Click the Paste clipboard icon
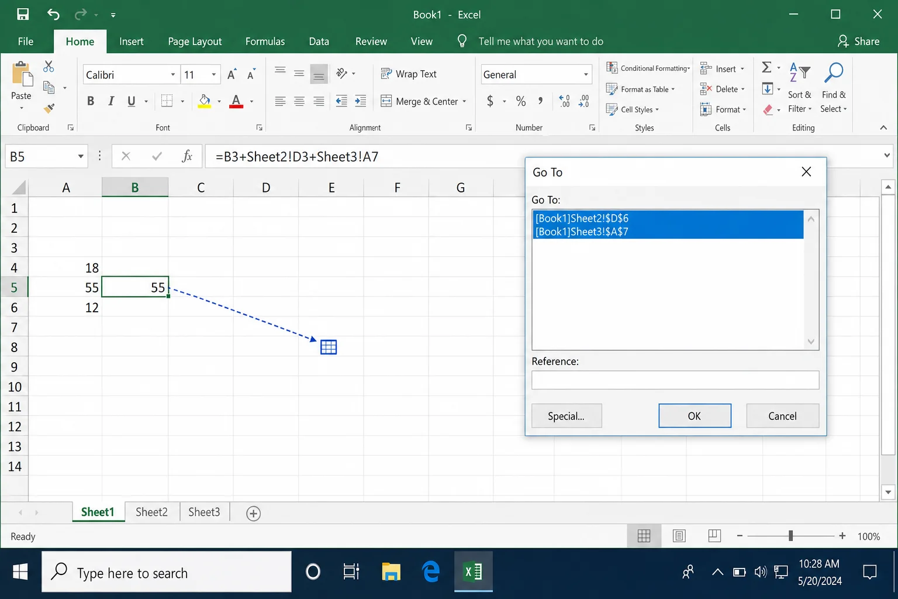 coord(22,75)
